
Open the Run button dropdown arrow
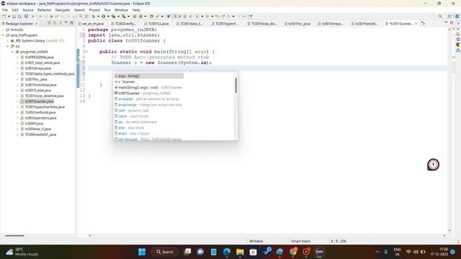[108, 17]
